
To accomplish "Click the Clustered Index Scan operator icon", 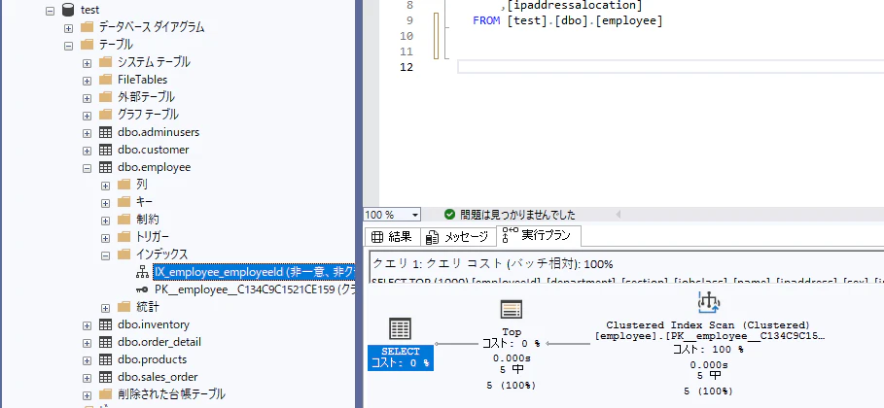I will (708, 303).
